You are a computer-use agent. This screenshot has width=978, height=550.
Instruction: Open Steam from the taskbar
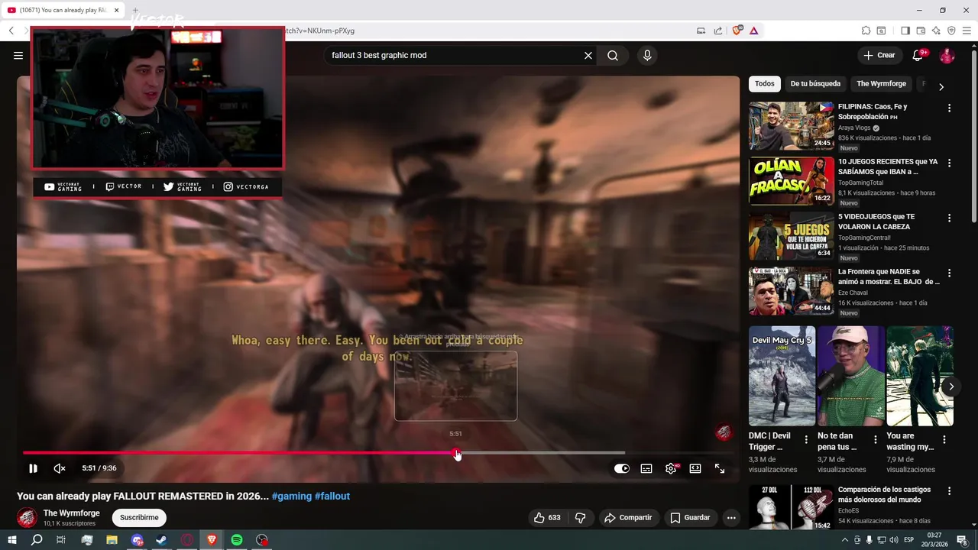[162, 539]
